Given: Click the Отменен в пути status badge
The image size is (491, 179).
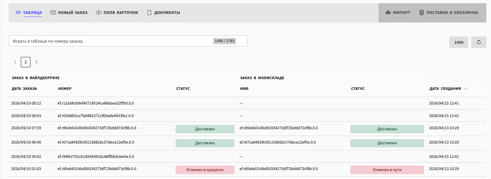Looking at the screenshot, I should coord(387,170).
